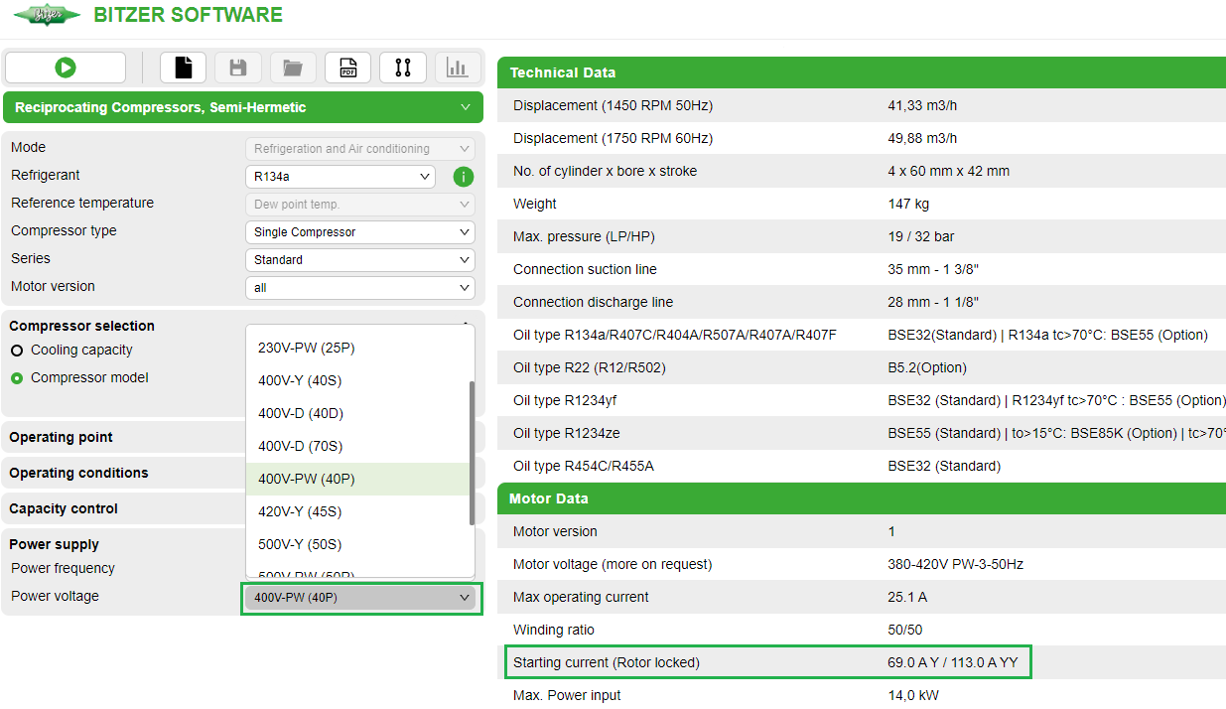
Task: Run the compressor calculation with the Play button
Action: click(x=65, y=68)
